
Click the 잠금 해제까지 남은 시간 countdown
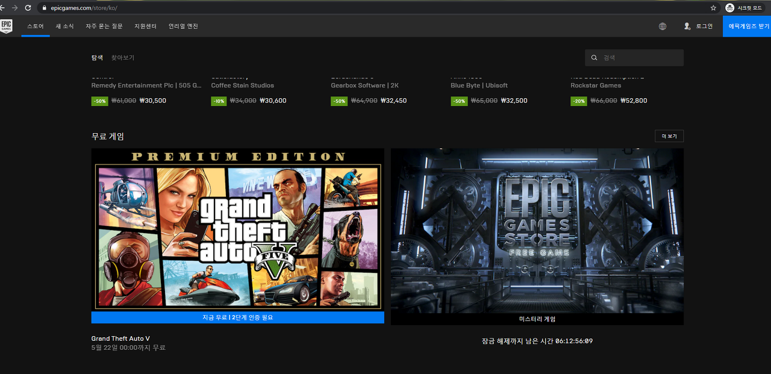coord(537,341)
